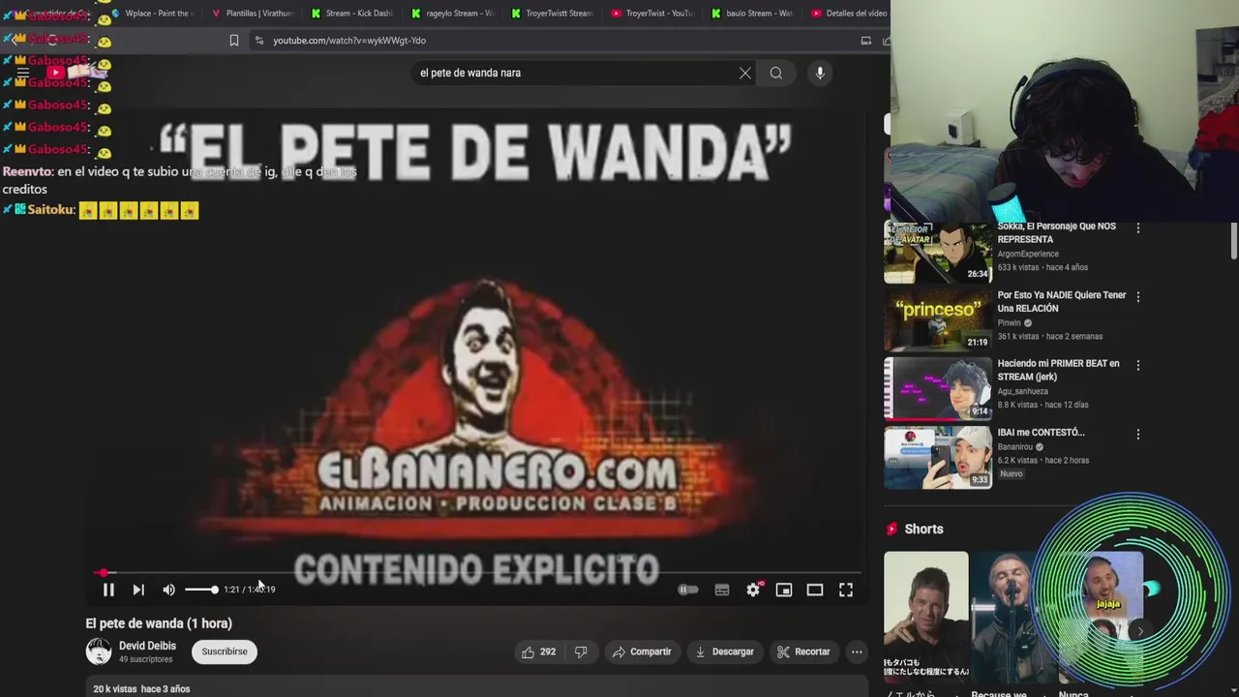1239x697 pixels.
Task: Open Haciendo mi PRIMER BEAT thumbnail
Action: [x=938, y=389]
